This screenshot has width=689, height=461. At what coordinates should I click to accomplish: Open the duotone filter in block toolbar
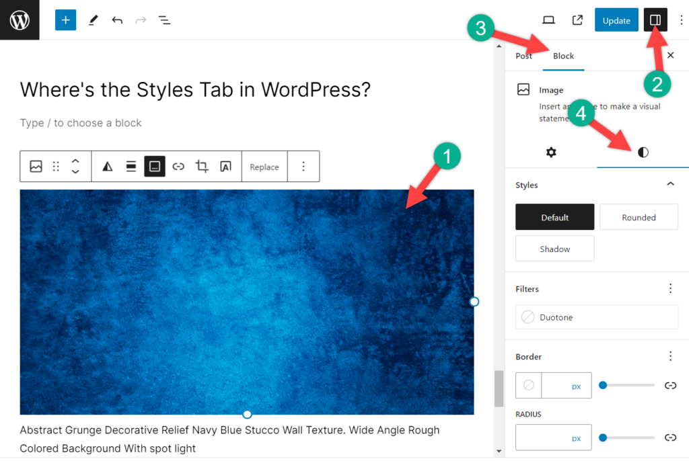107,166
